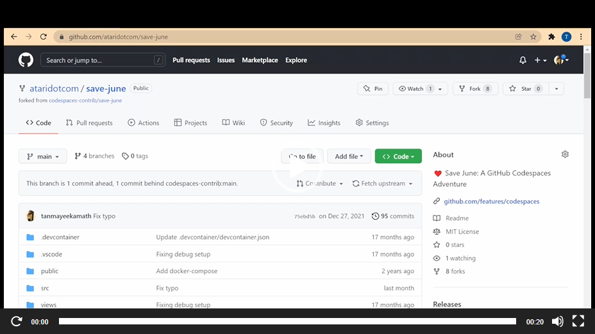Viewport: 595px width, 334px height.
Task: Open Pull requests in top navigation
Action: (x=191, y=60)
